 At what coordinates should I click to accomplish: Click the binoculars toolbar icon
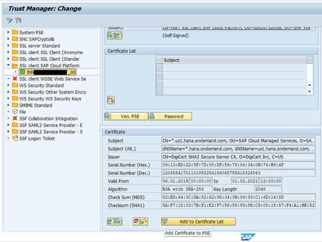coord(17,20)
